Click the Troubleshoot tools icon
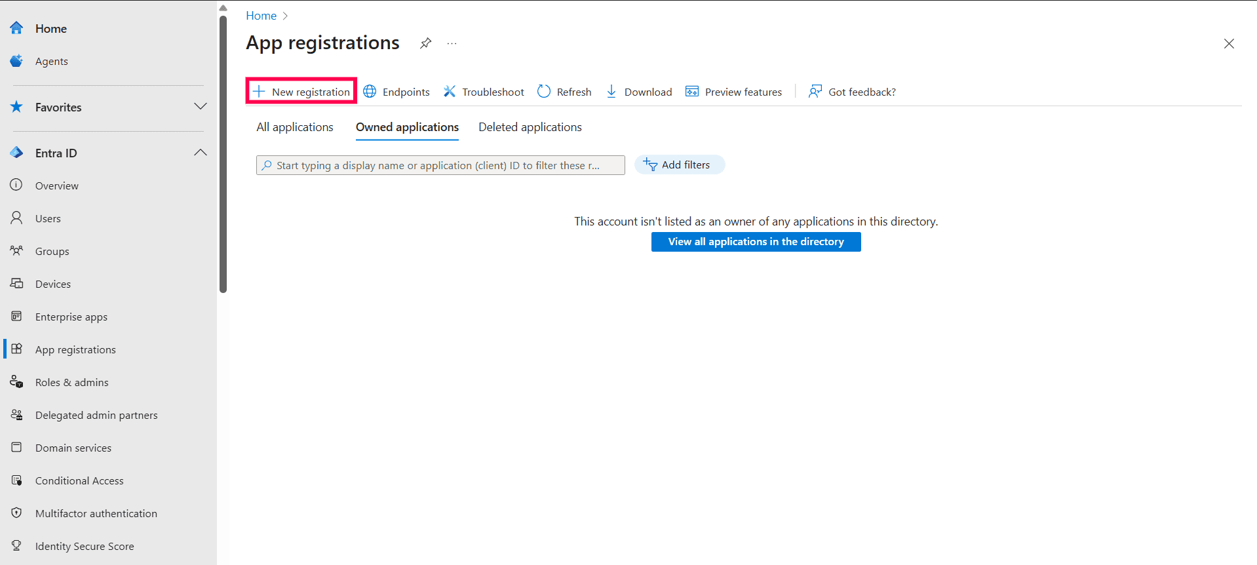 pyautogui.click(x=449, y=91)
